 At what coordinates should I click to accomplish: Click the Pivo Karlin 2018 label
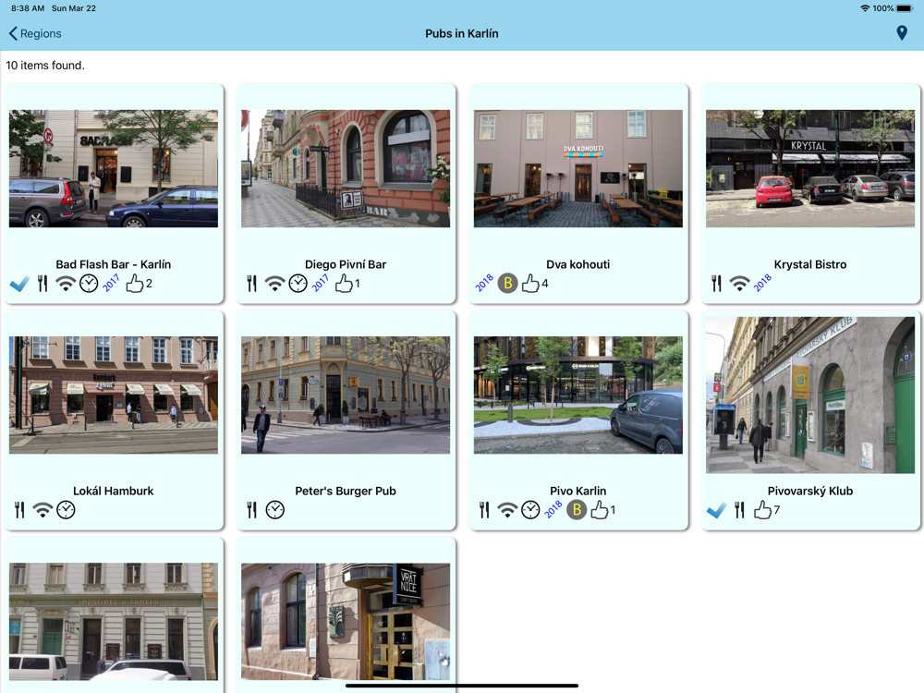553,509
